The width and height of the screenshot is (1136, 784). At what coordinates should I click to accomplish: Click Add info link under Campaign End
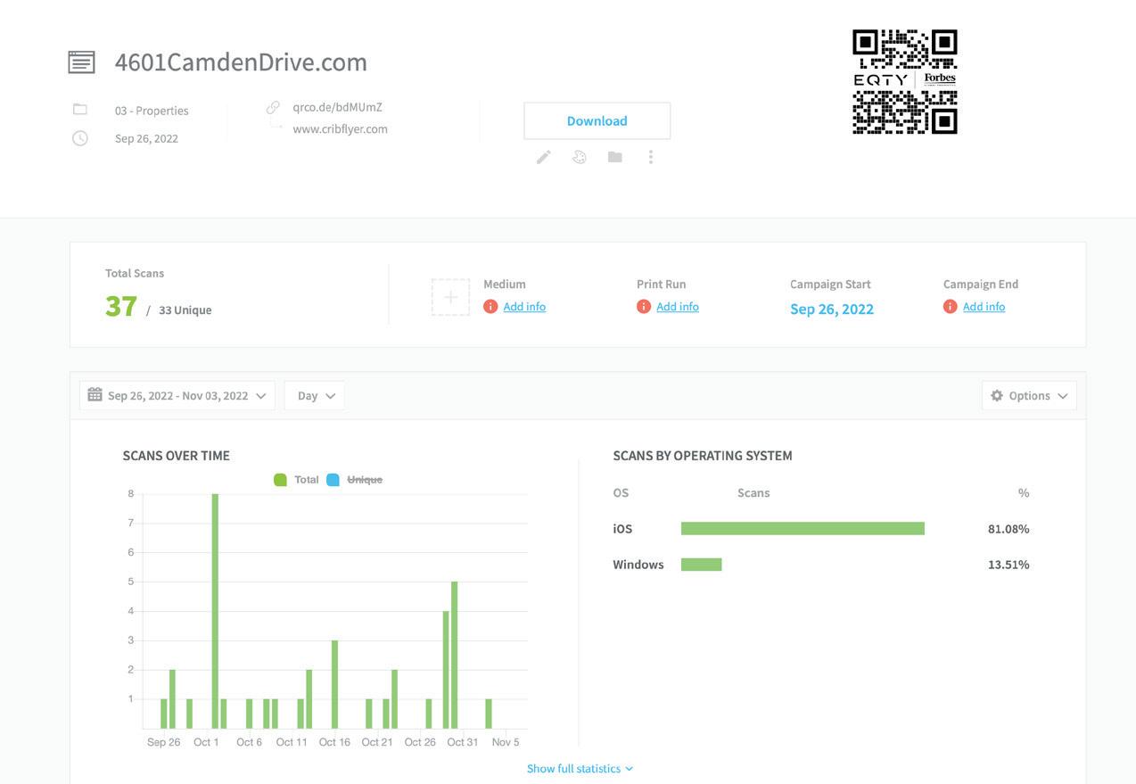coord(984,307)
